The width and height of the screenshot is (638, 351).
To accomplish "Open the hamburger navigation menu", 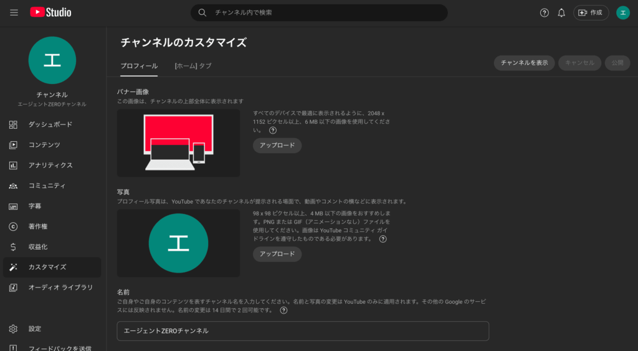I will click(x=14, y=12).
